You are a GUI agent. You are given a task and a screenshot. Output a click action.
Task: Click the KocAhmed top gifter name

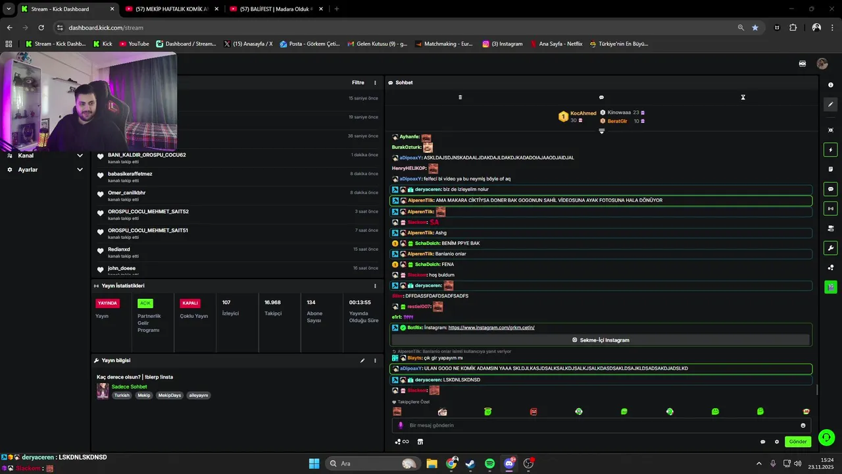click(583, 113)
